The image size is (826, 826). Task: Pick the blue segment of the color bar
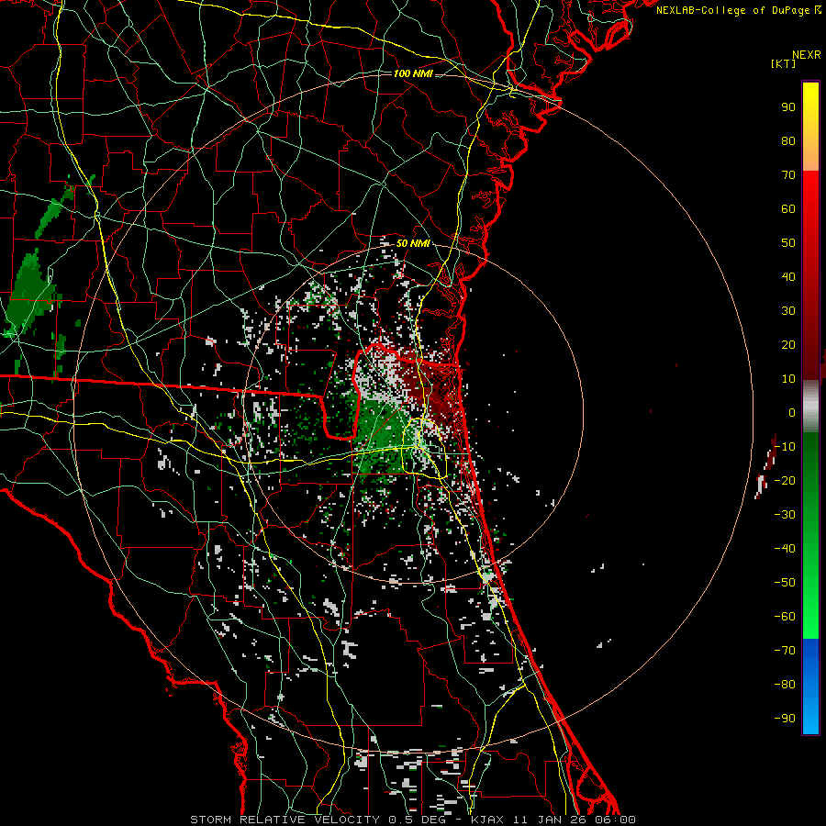(810, 686)
